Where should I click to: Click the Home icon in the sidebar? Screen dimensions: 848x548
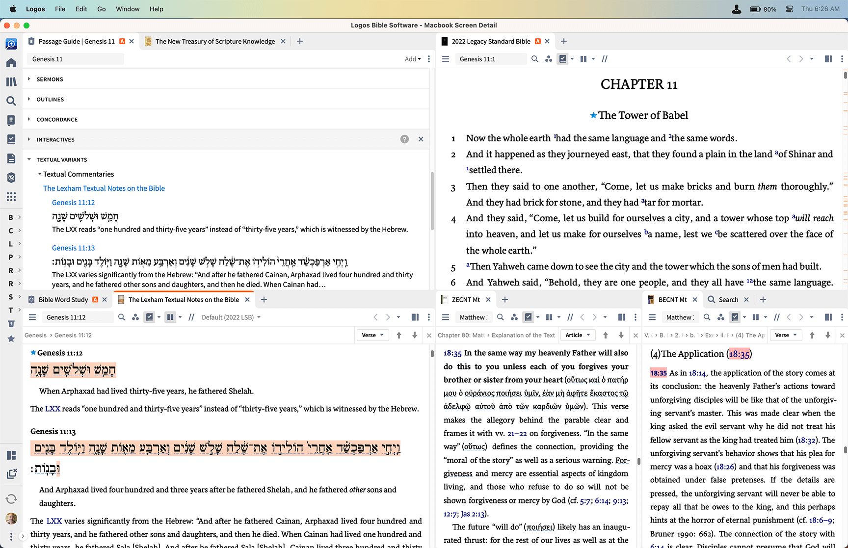tap(11, 63)
